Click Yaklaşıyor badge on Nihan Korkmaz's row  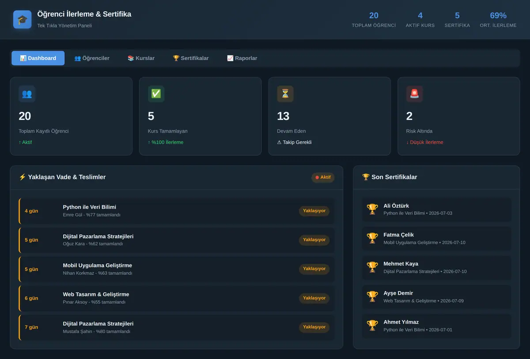pos(314,269)
